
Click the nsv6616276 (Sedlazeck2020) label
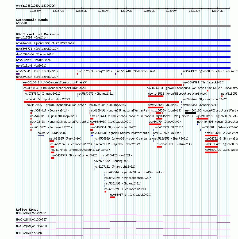click(x=51, y=128)
